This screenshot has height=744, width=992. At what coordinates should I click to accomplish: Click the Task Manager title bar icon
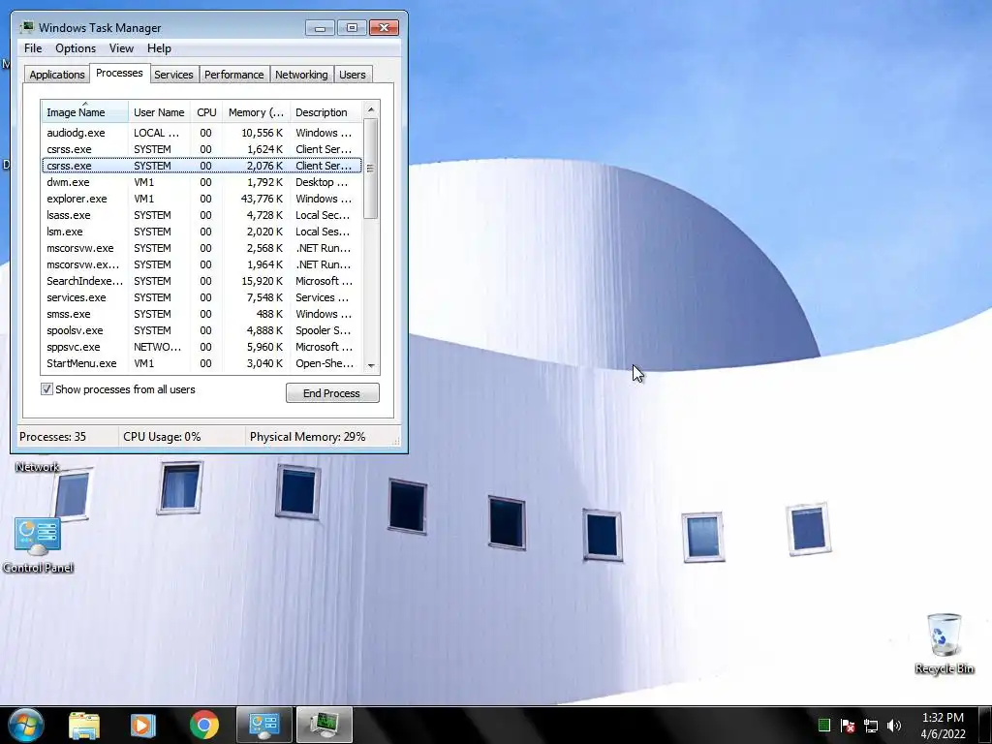coord(26,27)
